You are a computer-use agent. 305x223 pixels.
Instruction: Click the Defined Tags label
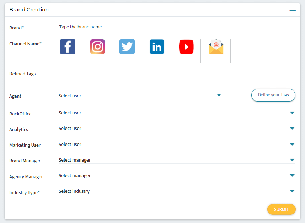click(22, 74)
